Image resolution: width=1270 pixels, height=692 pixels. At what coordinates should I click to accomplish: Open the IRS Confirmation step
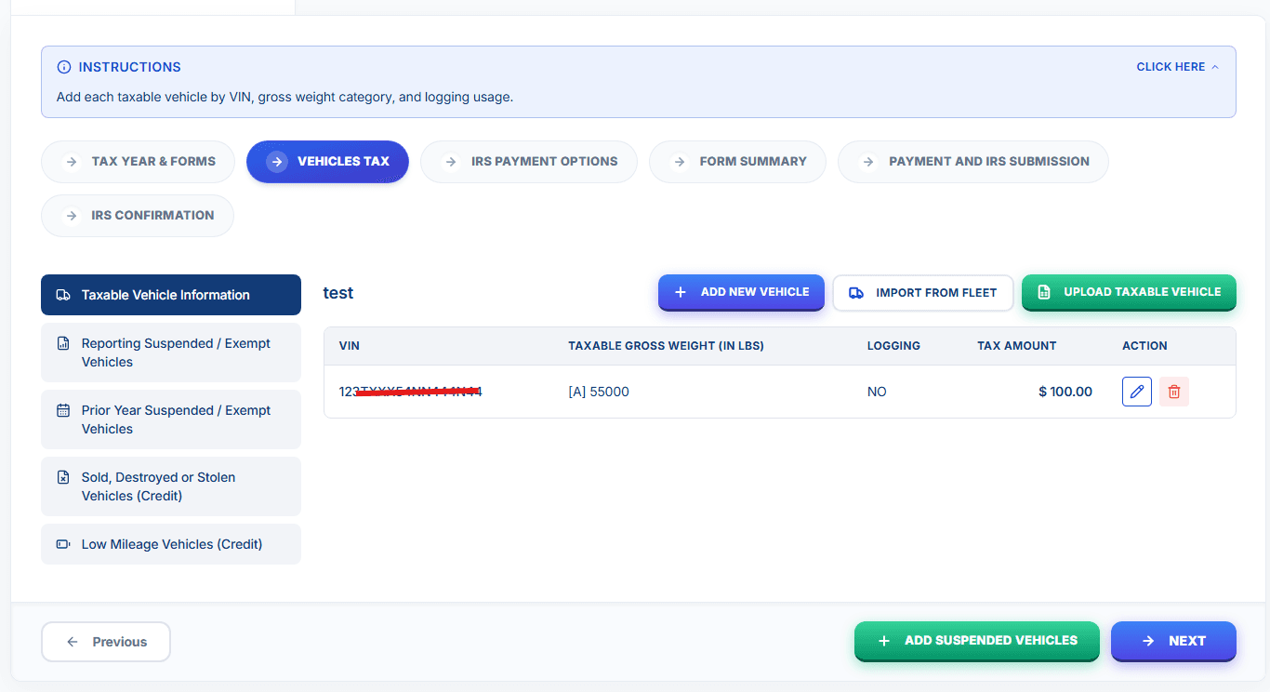click(138, 216)
